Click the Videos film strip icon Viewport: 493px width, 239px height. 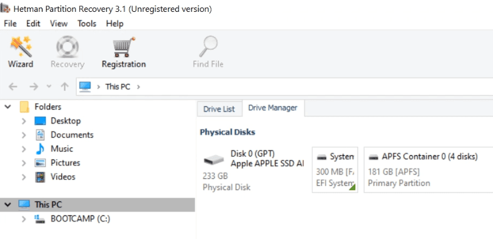pyautogui.click(x=40, y=177)
